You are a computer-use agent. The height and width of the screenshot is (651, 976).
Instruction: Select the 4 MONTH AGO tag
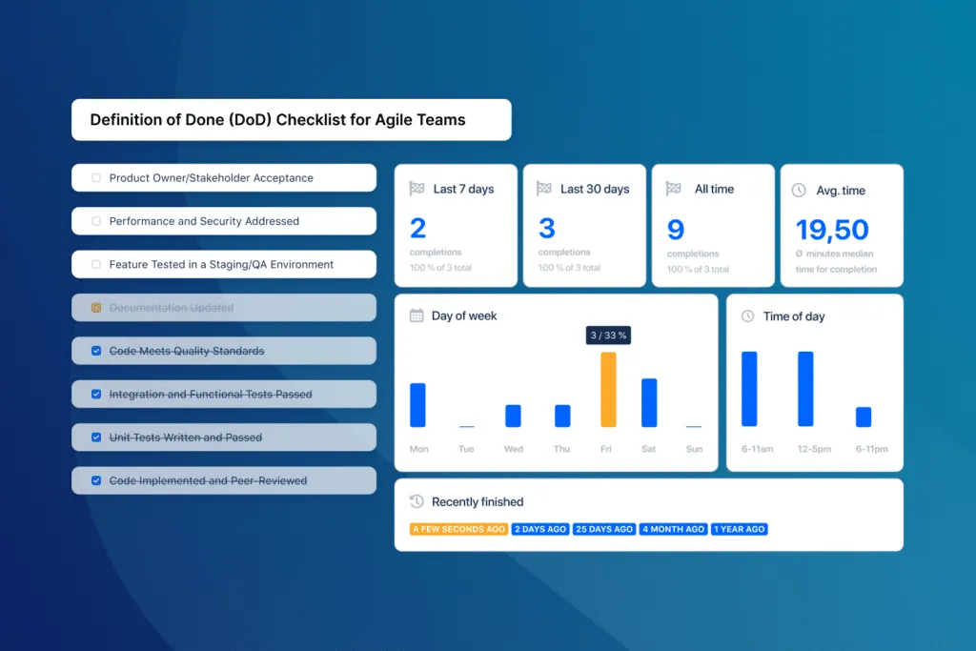click(x=674, y=529)
